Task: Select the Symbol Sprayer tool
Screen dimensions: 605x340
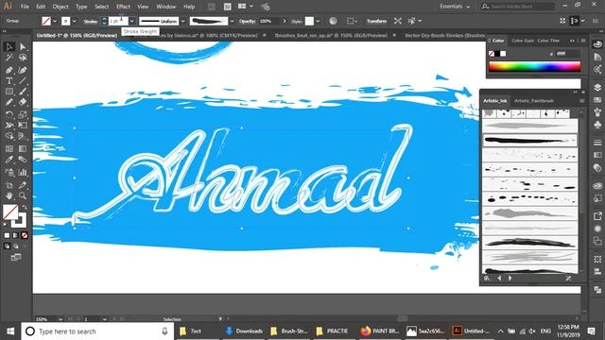Action: click(x=9, y=172)
